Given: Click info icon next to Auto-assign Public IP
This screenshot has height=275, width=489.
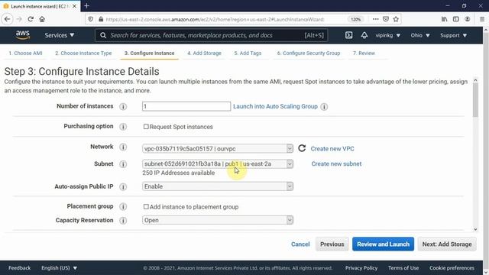Looking at the screenshot, I should click(x=123, y=186).
